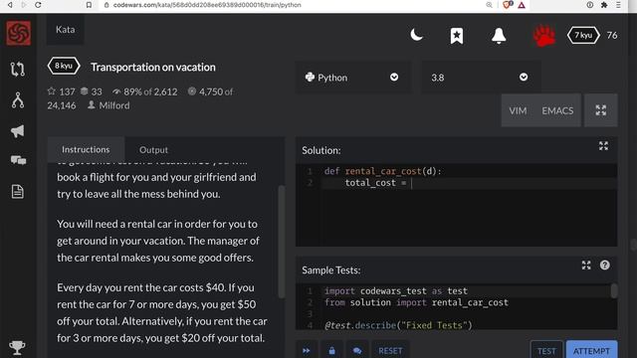The image size is (637, 358).
Task: Click the Kata header tab
Action: coord(65,29)
